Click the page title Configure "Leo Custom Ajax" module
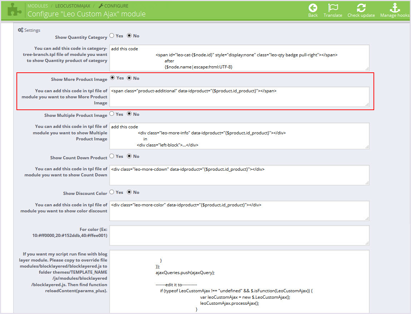This screenshot has width=411, height=314. click(x=86, y=14)
